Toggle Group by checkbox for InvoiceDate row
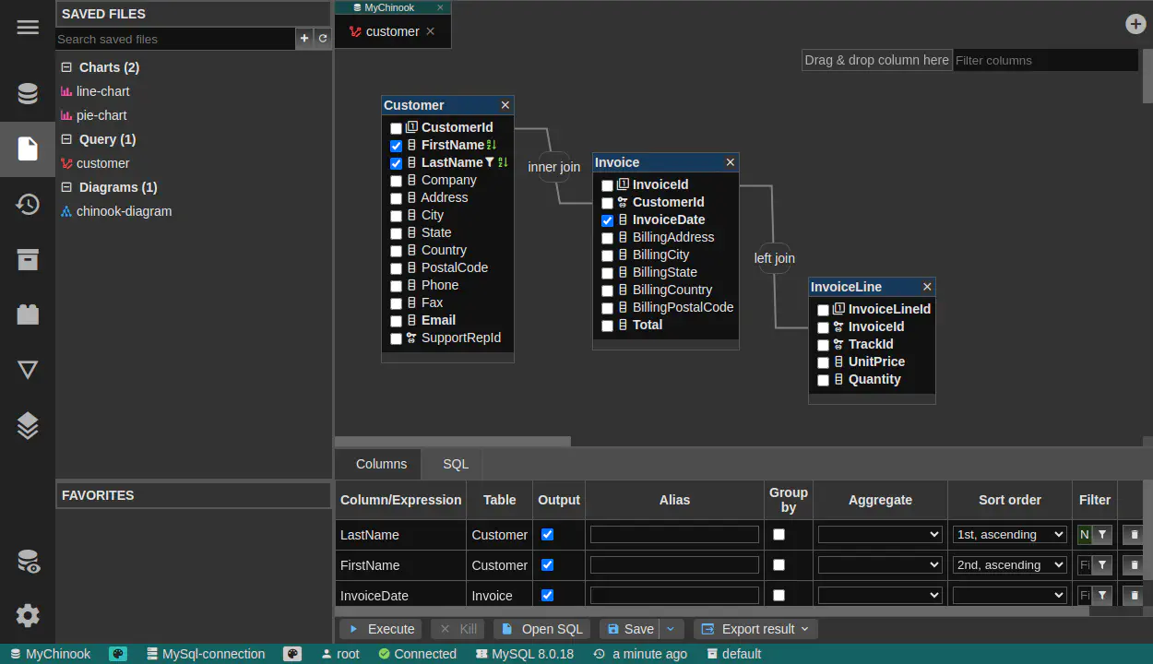Image resolution: width=1153 pixels, height=664 pixels. (779, 596)
